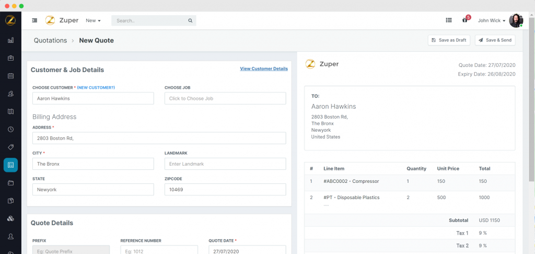The width and height of the screenshot is (535, 254).
Task: Click John Wick's profile avatar
Action: 516,20
